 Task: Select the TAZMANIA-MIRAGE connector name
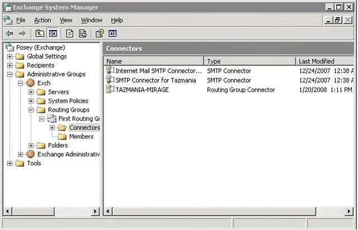coord(142,89)
